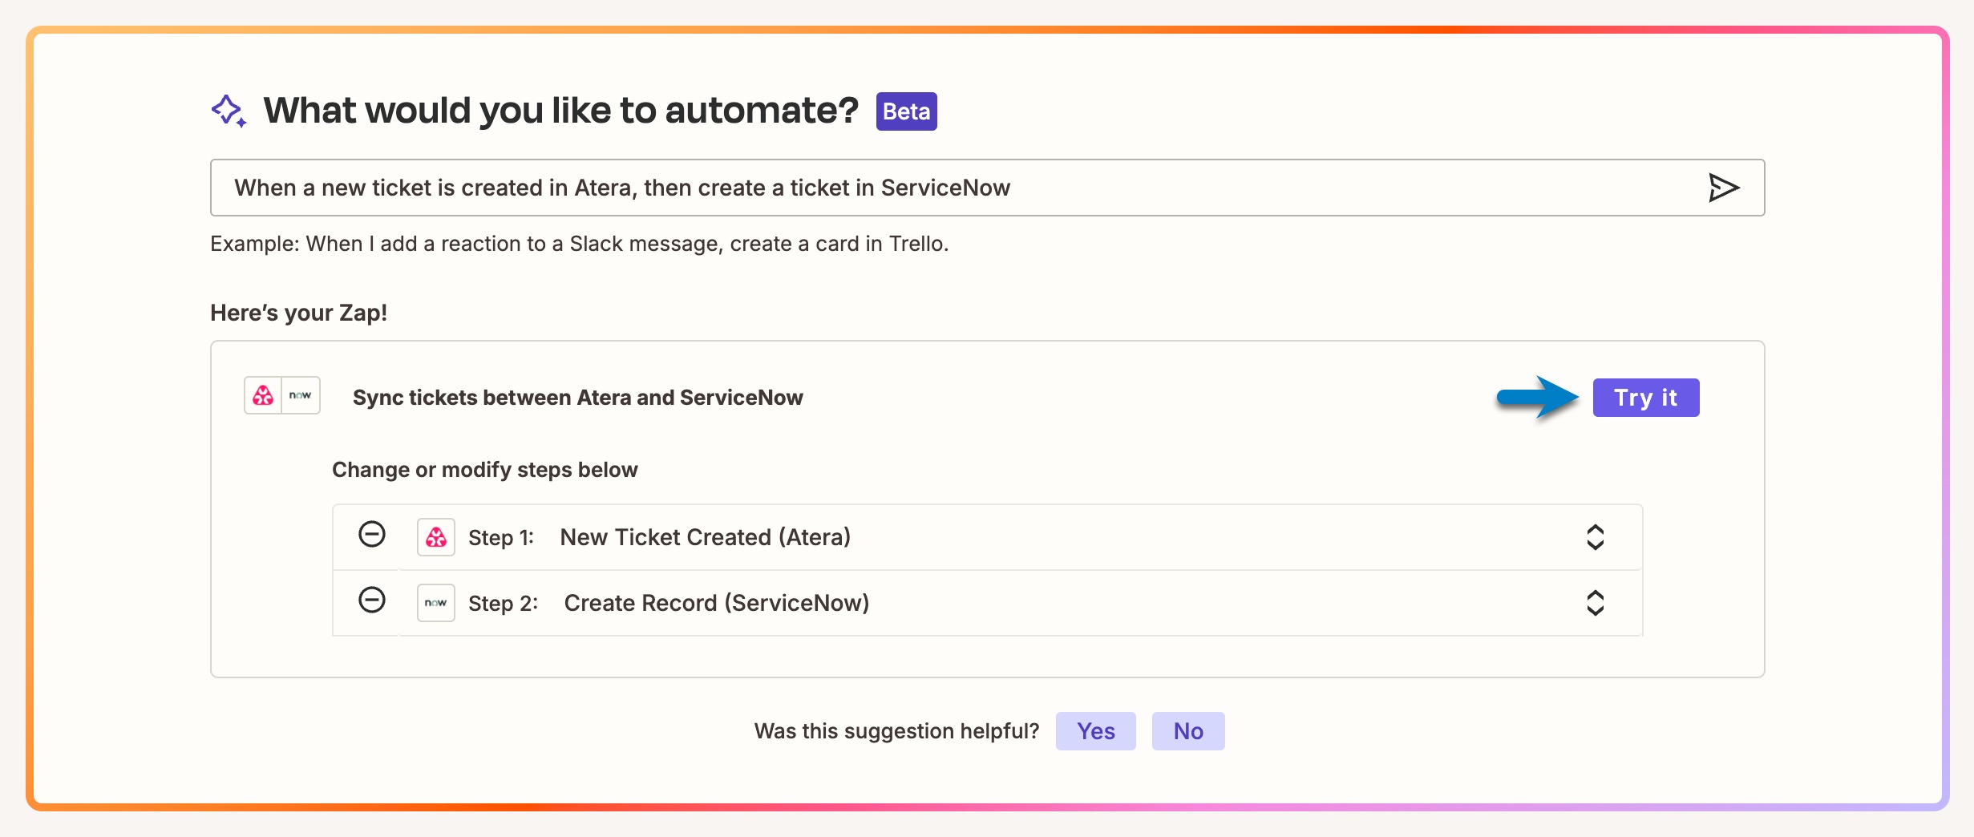Click the Slack example hint text
Image resolution: width=1974 pixels, height=837 pixels.
coord(579,244)
